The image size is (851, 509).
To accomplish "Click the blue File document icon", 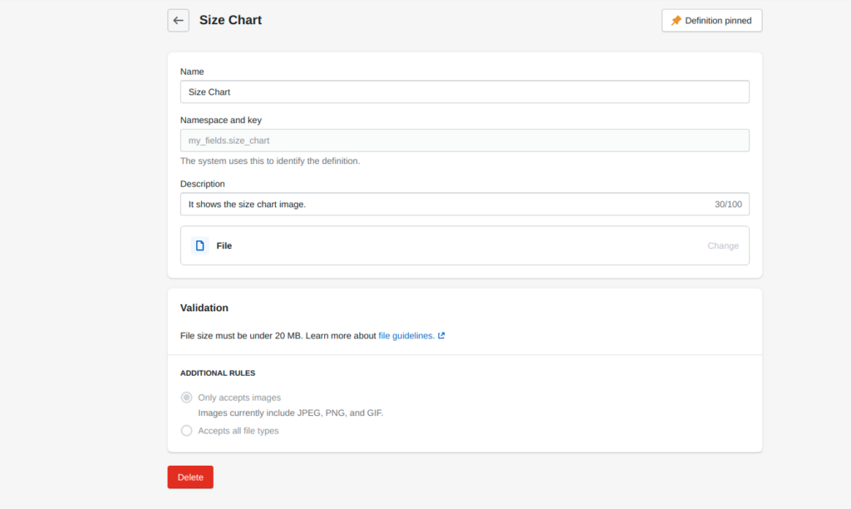I will tap(199, 245).
